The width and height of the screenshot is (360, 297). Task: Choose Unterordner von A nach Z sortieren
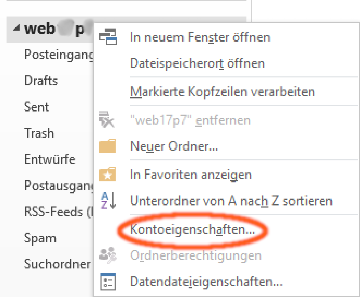[231, 201]
